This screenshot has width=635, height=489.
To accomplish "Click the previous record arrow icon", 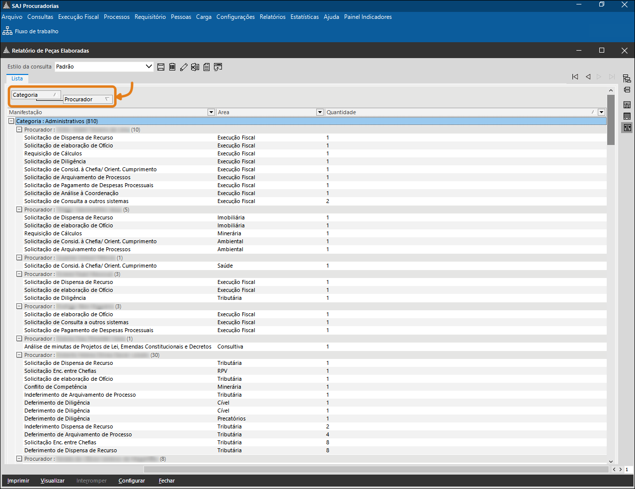I will pyautogui.click(x=588, y=77).
